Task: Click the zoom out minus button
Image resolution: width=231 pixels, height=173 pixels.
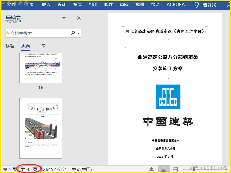Action: (185, 169)
